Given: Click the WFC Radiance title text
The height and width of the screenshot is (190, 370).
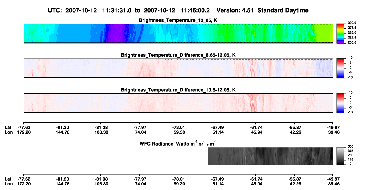Looking at the screenshot, I should pyautogui.click(x=178, y=143).
